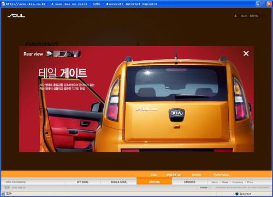This screenshot has height=197, width=273.
Task: Open the exterior submenu item
Action: pyautogui.click(x=174, y=175)
